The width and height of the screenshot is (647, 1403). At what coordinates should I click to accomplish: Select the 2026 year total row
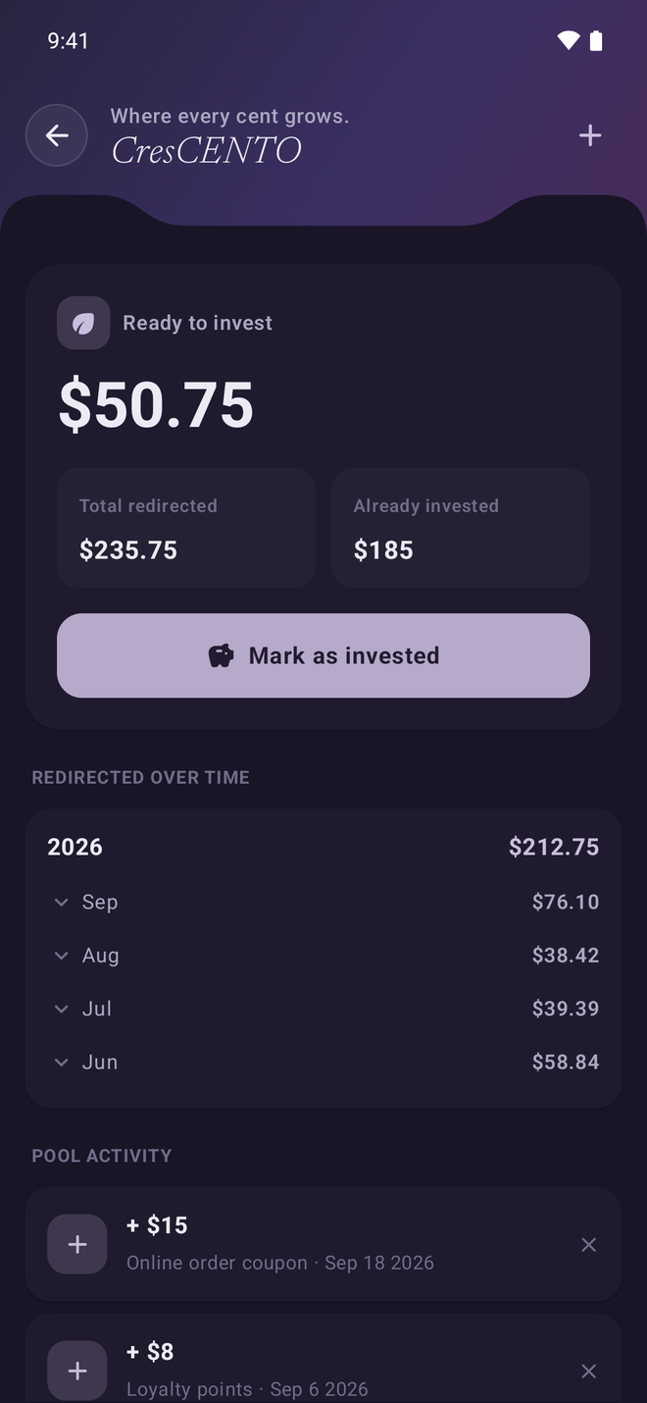(323, 847)
